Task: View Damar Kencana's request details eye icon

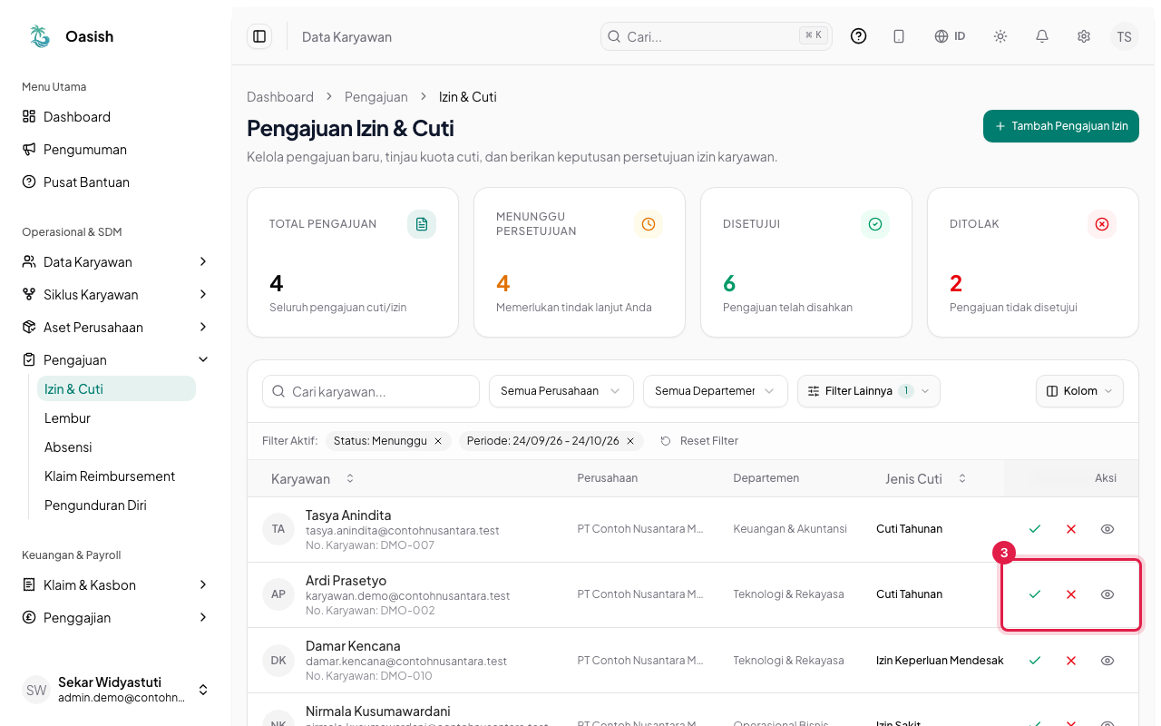Action: click(x=1107, y=661)
